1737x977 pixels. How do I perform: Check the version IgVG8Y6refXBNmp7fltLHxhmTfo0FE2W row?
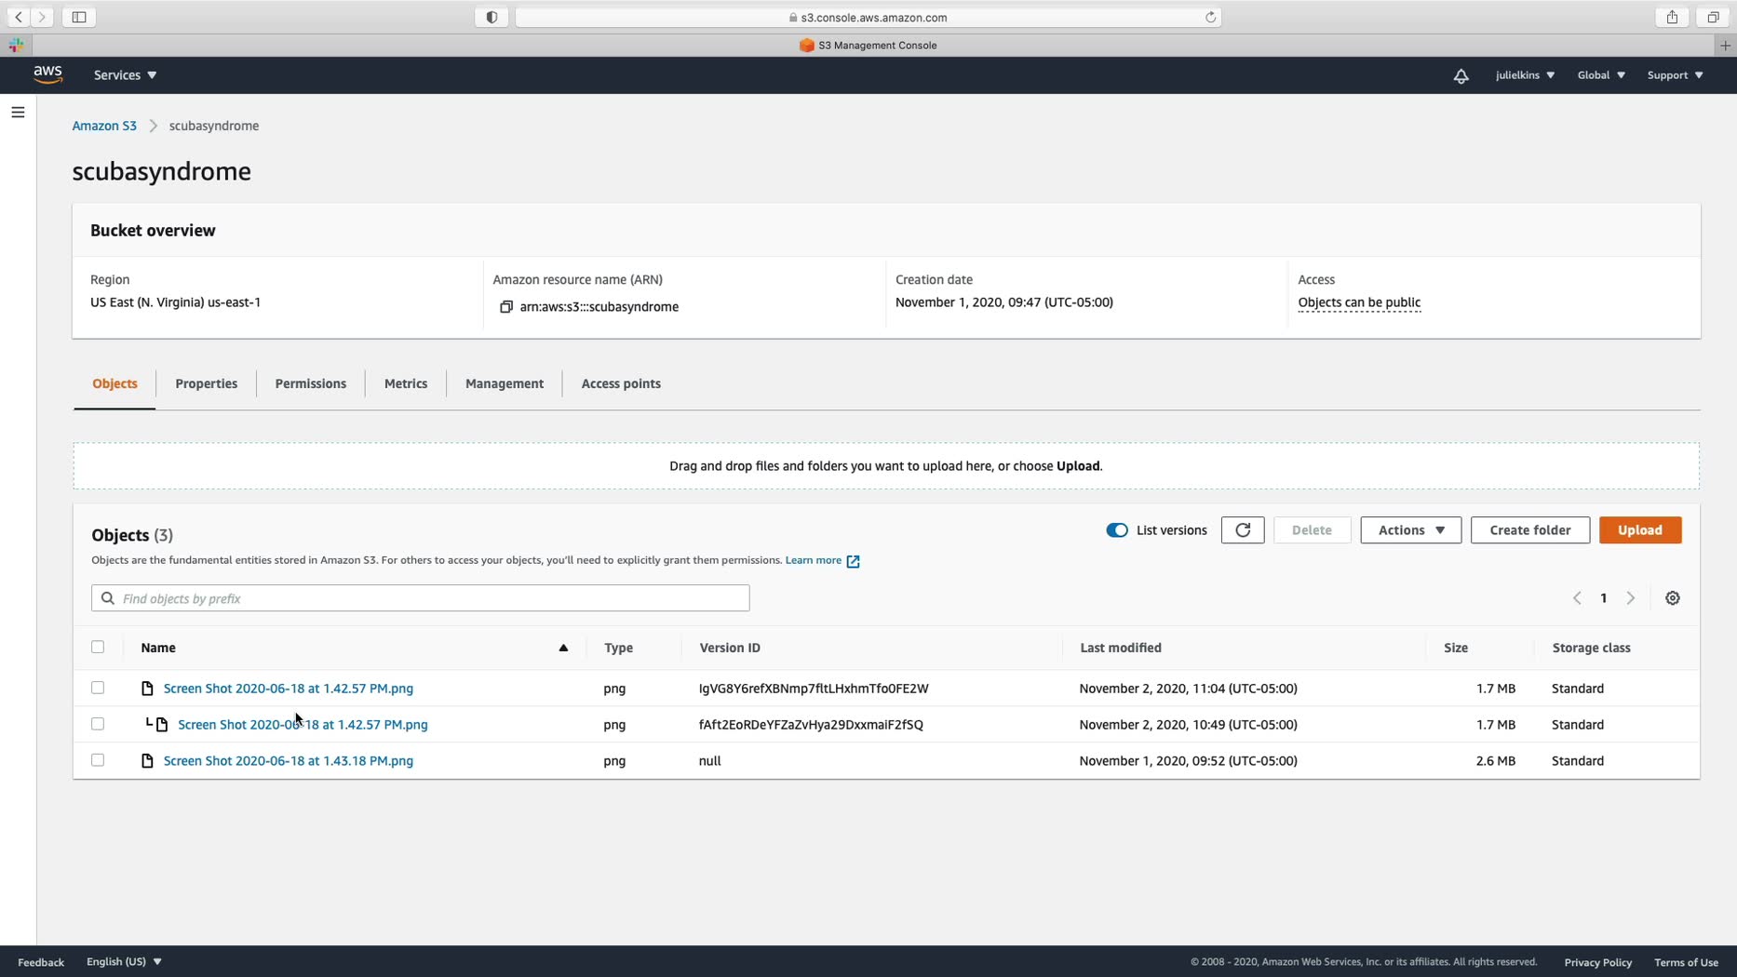tap(98, 689)
